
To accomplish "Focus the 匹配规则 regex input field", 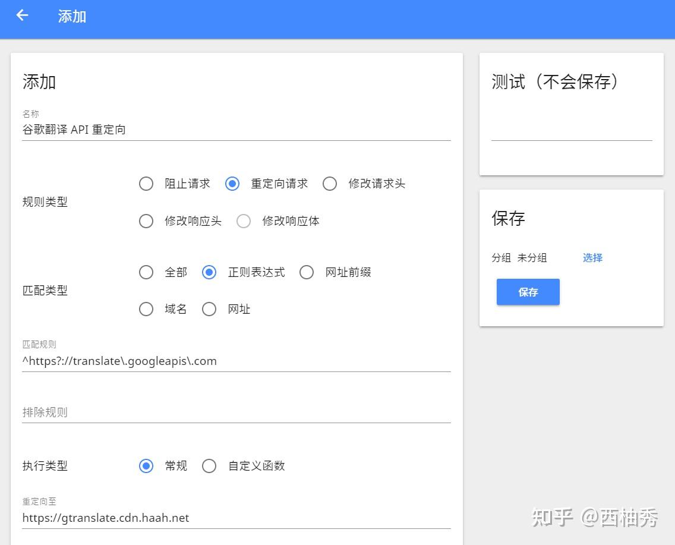I will click(236, 361).
